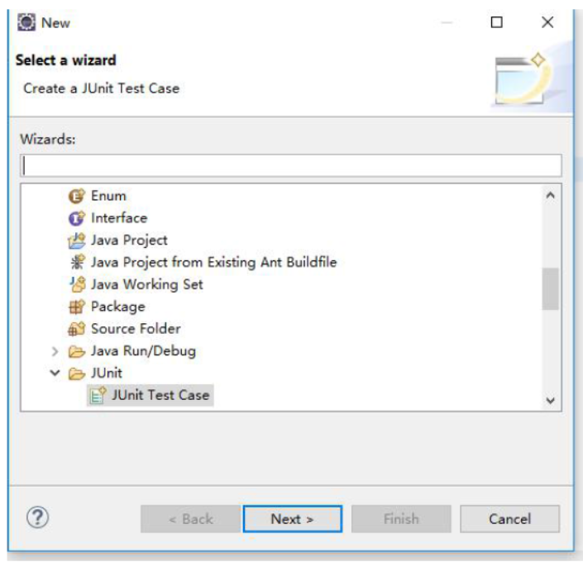This screenshot has width=583, height=562.
Task: Choose the Package wizard icon
Action: [77, 307]
